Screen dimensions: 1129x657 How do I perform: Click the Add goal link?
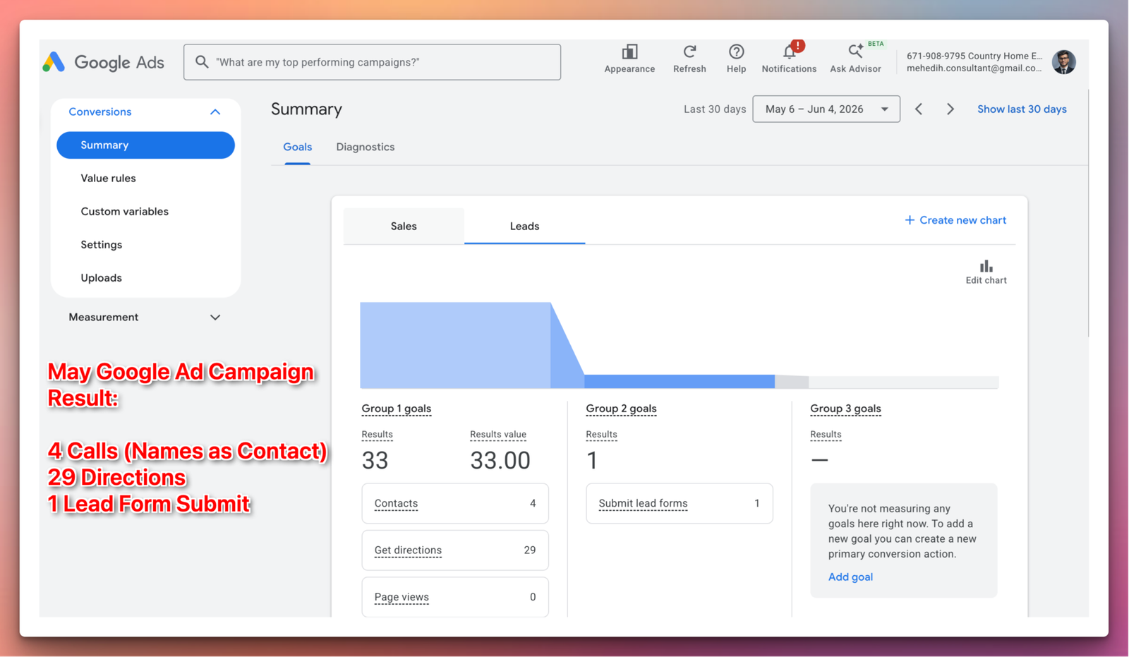(x=850, y=577)
